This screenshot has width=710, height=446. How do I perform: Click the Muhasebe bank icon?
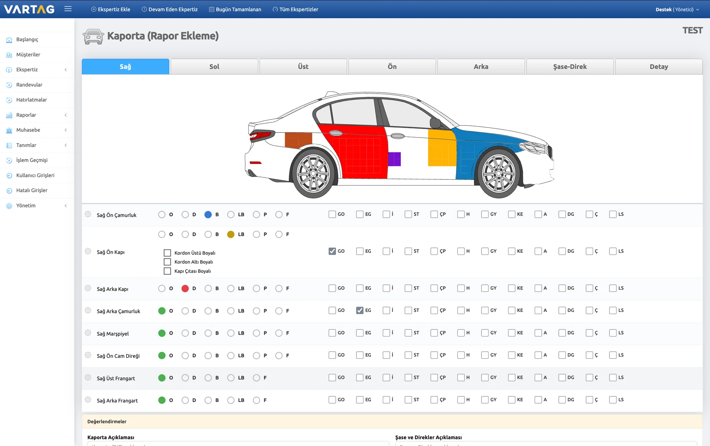[x=9, y=130]
